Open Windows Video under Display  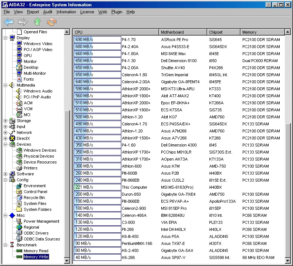[x=38, y=44]
